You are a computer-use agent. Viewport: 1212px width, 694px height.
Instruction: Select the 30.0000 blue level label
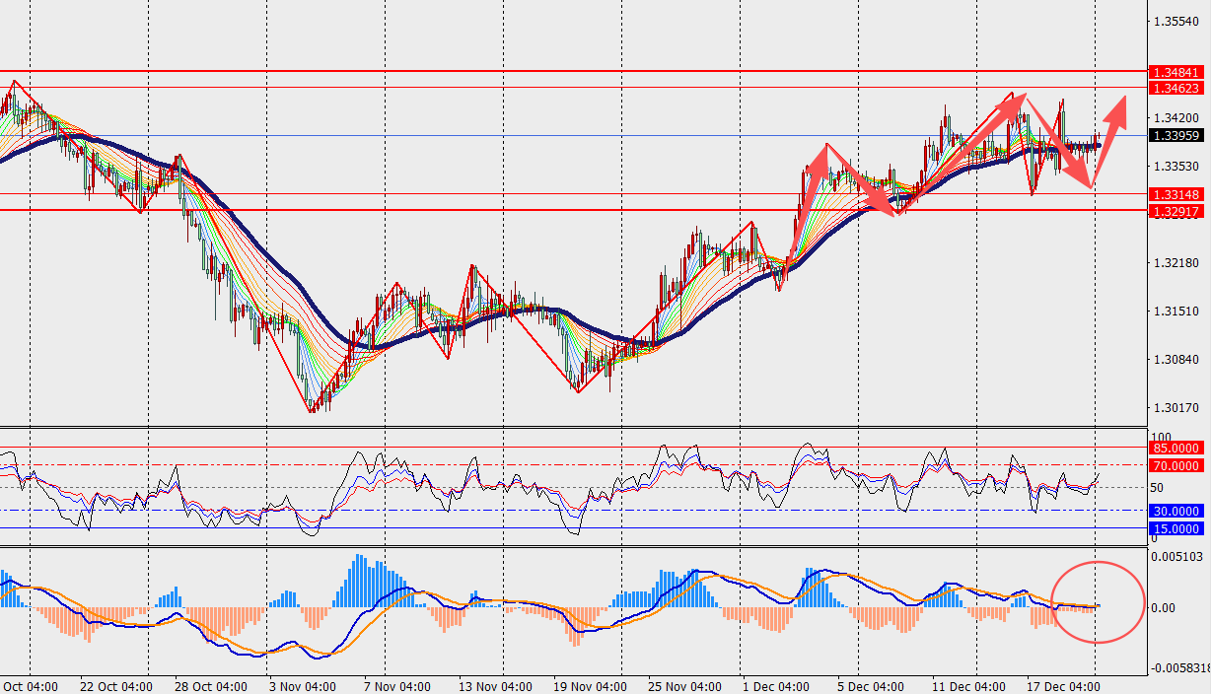click(x=1176, y=511)
